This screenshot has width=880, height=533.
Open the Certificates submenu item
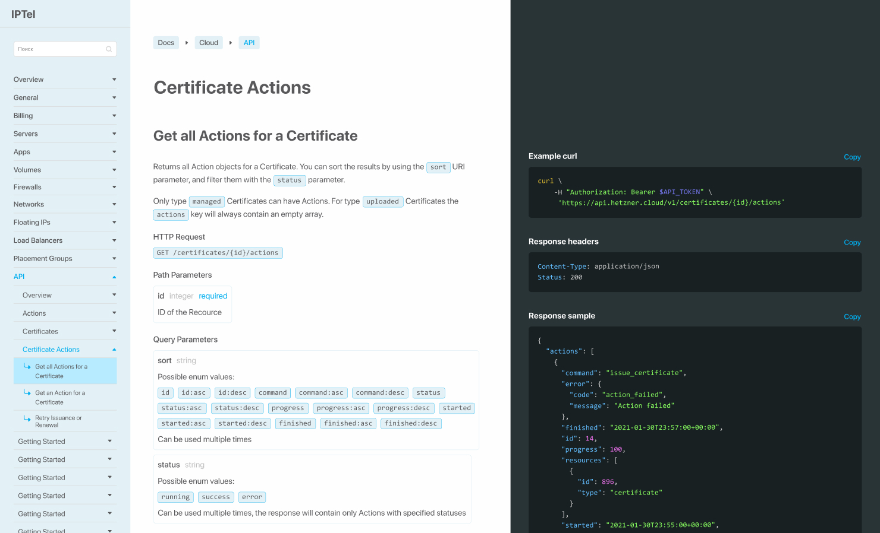click(x=40, y=331)
